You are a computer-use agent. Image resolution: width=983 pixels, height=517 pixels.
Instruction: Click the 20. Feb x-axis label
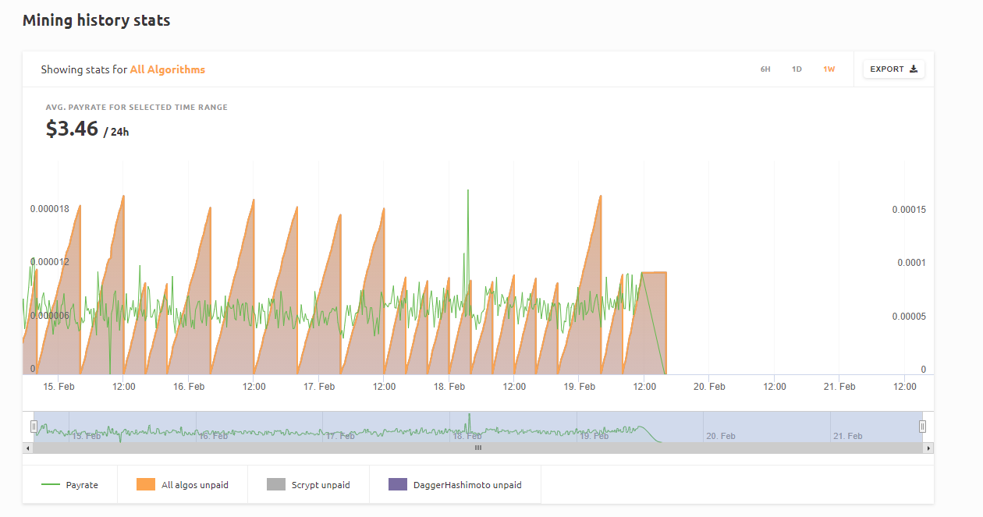click(x=710, y=386)
